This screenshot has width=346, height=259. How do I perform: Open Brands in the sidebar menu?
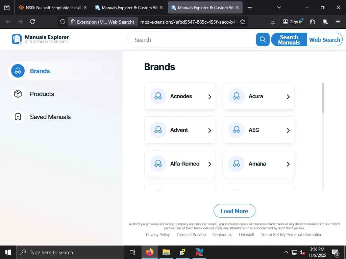pyautogui.click(x=61, y=71)
